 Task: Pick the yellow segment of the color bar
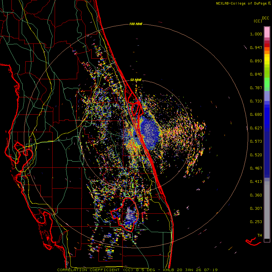267,60
